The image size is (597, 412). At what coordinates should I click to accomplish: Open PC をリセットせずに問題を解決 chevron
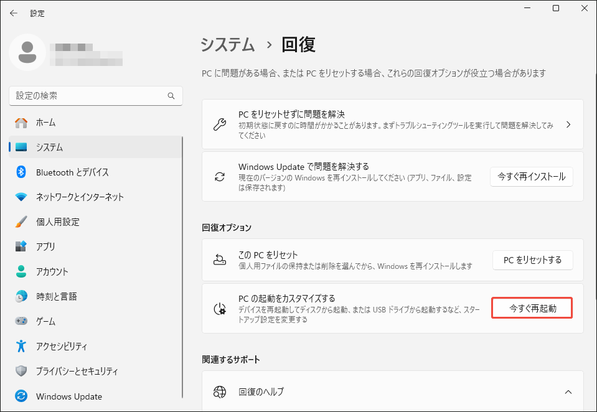568,124
